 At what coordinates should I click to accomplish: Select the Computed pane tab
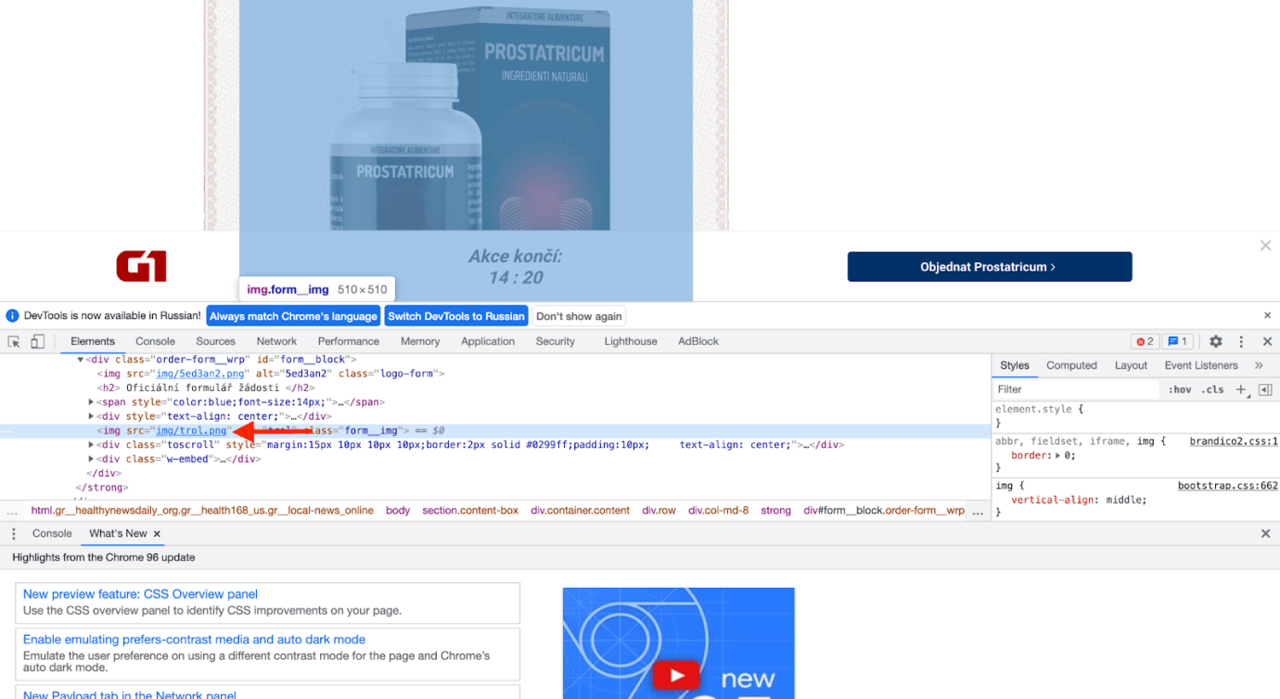(x=1071, y=365)
